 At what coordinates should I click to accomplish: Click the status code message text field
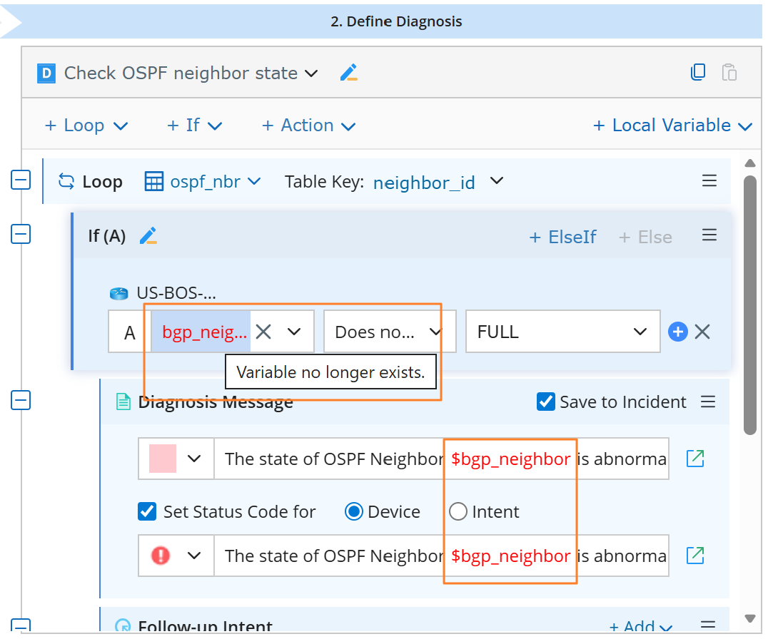coord(441,556)
